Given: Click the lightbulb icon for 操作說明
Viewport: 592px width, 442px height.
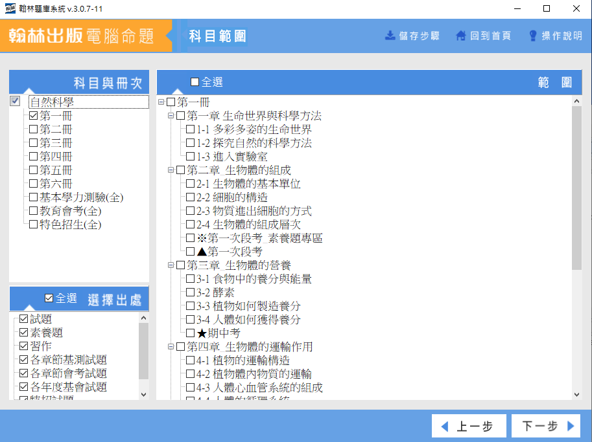Looking at the screenshot, I should pos(533,36).
